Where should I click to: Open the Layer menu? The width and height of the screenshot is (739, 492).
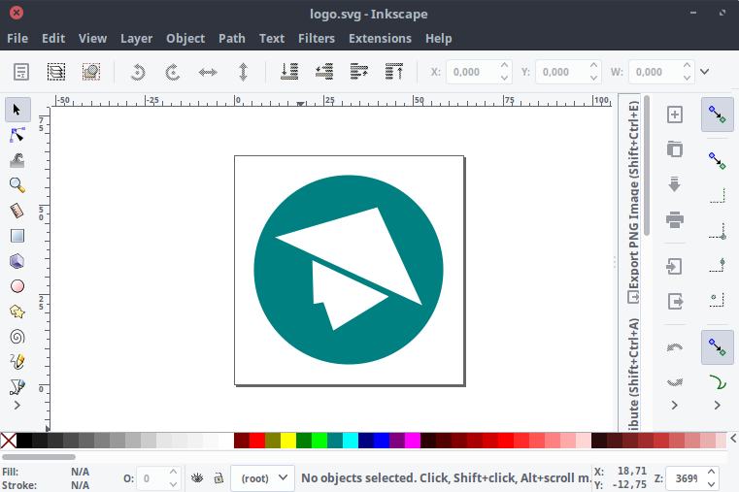[136, 39]
